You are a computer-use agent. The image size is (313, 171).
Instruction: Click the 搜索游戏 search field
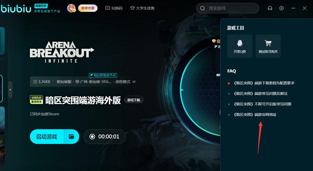tap(228, 8)
